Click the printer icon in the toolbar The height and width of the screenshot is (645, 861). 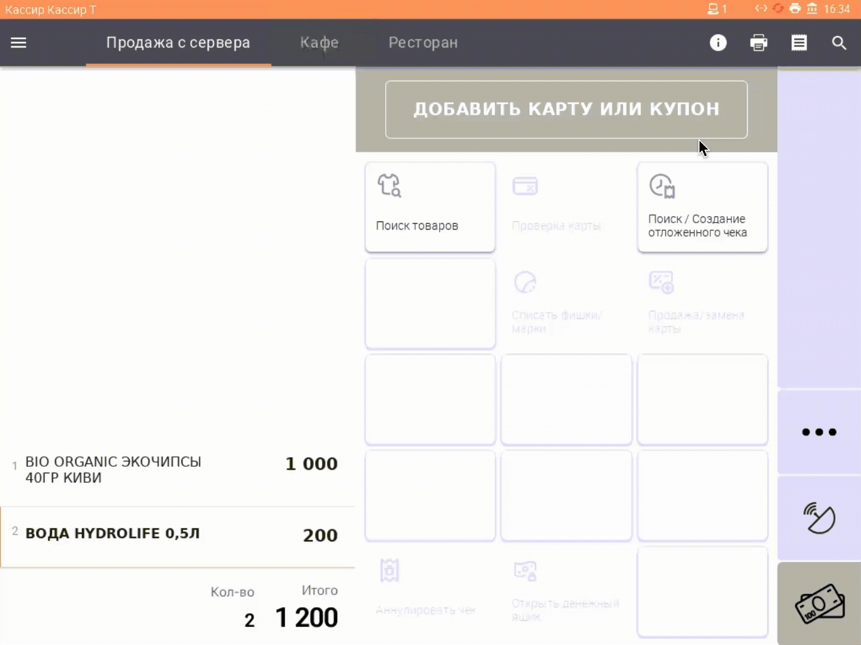(x=758, y=43)
